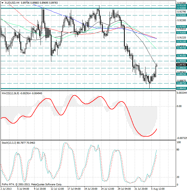Click the 0.92600 price level label
Screen dimensions: 187x191
182,15
